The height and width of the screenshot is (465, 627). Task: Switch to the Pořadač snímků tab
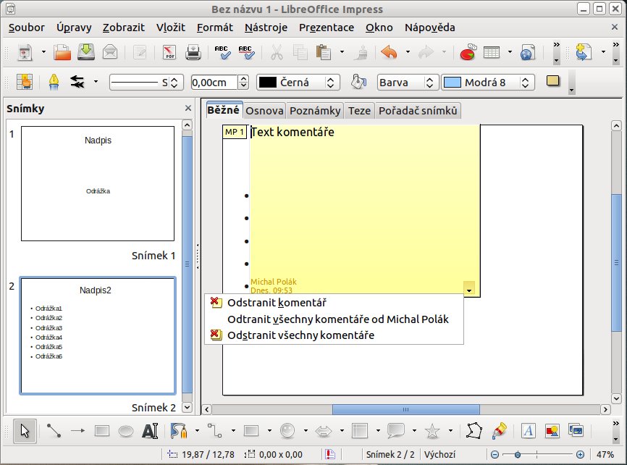pyautogui.click(x=418, y=111)
